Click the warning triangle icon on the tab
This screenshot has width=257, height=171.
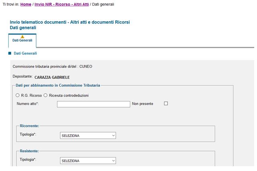(x=22, y=37)
